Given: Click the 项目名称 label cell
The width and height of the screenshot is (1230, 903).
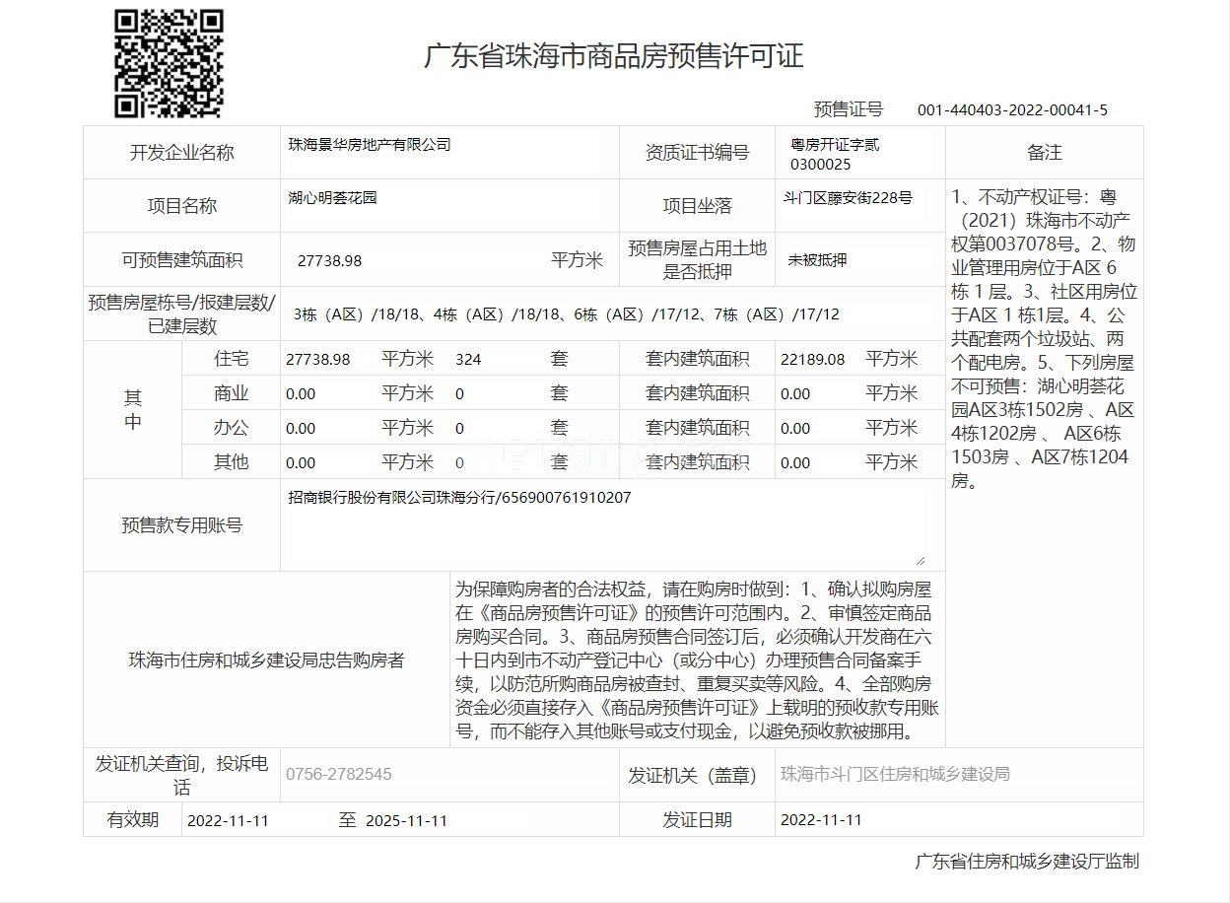Looking at the screenshot, I should [182, 206].
